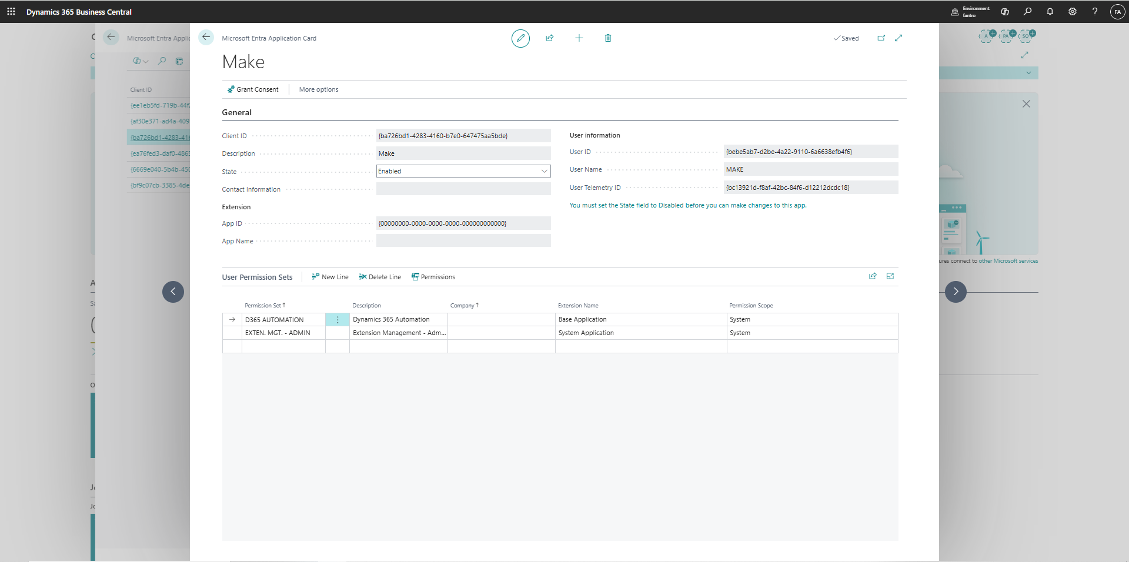The image size is (1129, 562).
Task: Open the Settings gear menu
Action: [x=1073, y=12]
